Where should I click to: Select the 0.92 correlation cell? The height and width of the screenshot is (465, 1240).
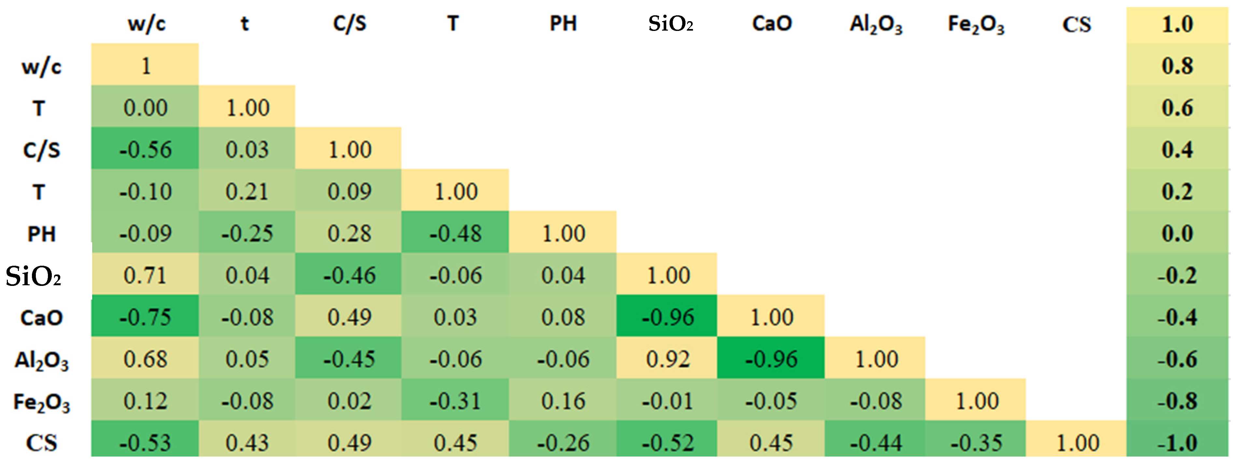667,359
